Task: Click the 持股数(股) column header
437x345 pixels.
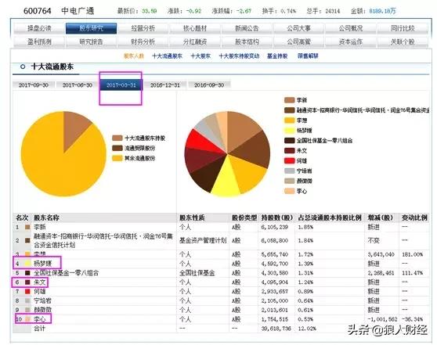Action: [x=276, y=217]
